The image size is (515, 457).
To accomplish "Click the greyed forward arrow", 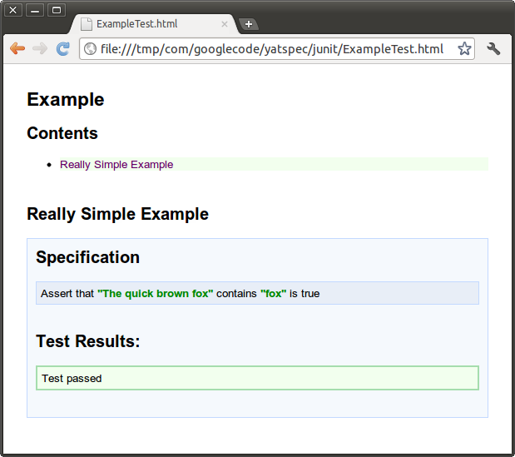I will click(40, 48).
